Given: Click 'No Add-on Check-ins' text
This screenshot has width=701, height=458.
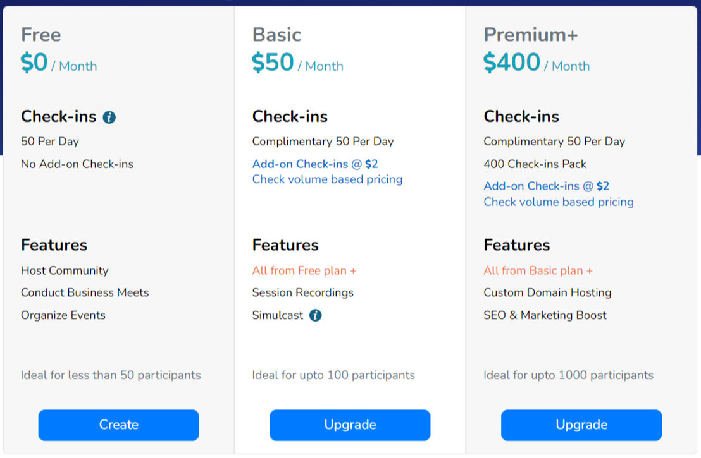Looking at the screenshot, I should pos(77,164).
